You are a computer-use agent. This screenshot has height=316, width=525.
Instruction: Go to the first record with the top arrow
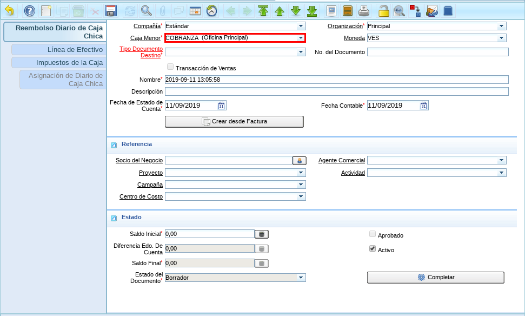[263, 10]
